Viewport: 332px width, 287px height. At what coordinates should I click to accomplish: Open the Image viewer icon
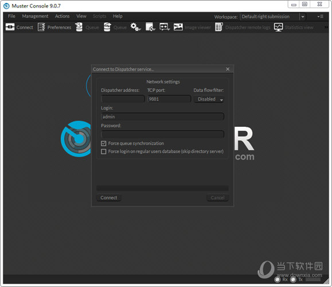[178, 27]
